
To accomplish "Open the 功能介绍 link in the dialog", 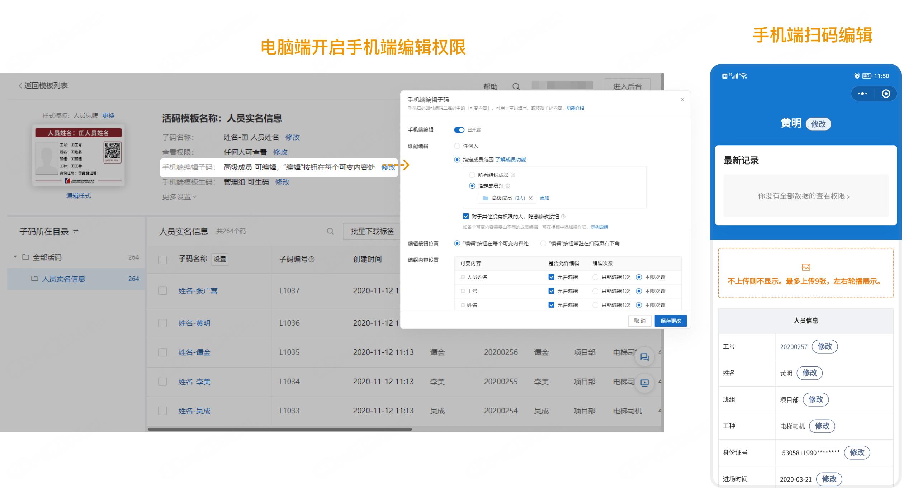I will tap(574, 108).
